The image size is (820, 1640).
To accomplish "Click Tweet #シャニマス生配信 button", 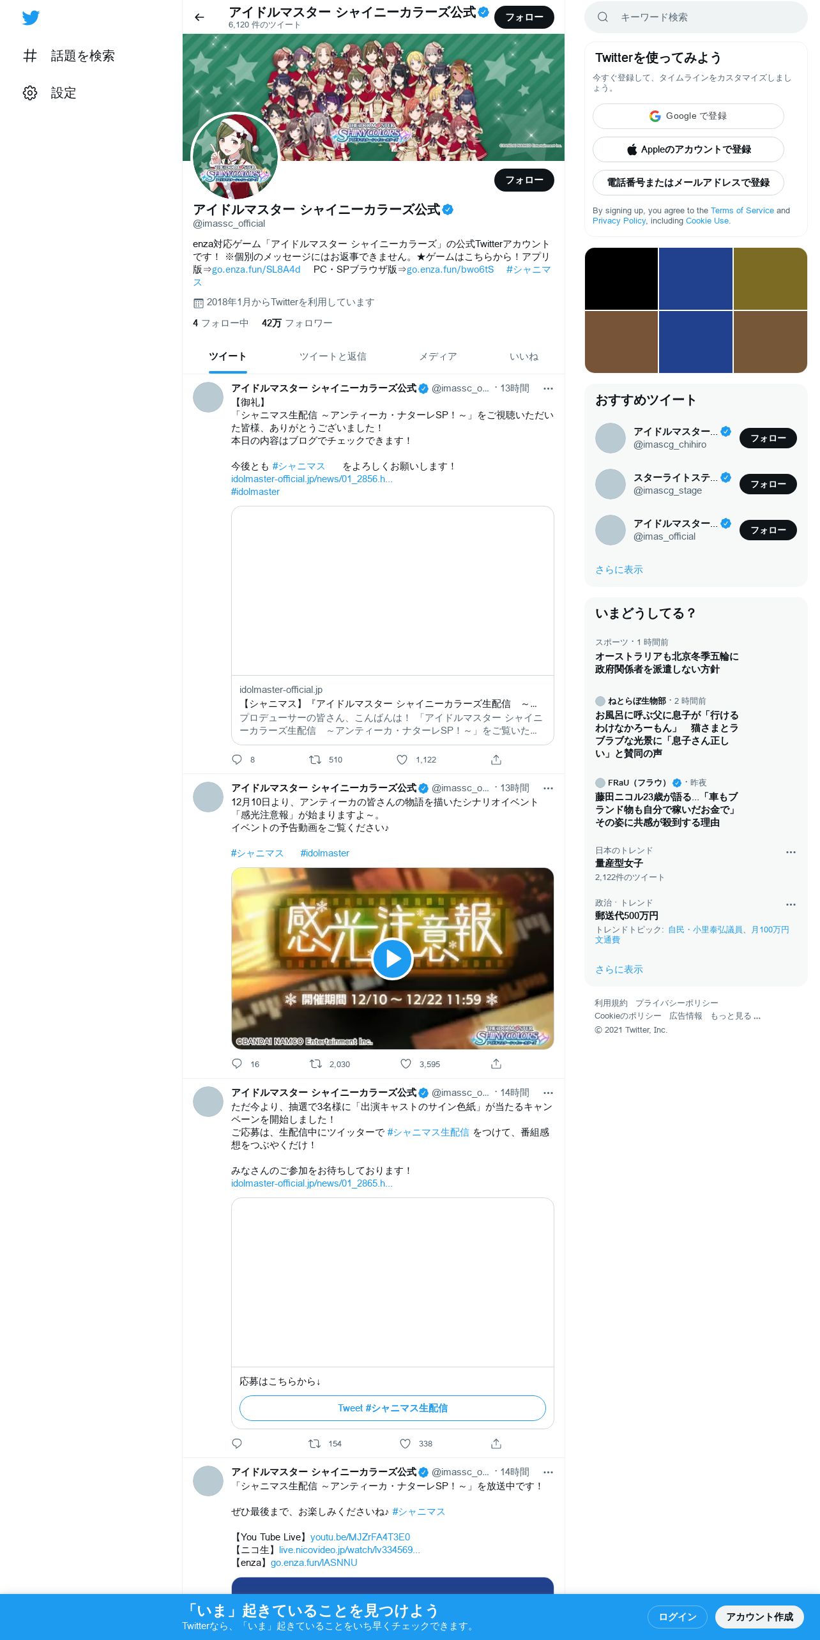I will pos(392,1408).
